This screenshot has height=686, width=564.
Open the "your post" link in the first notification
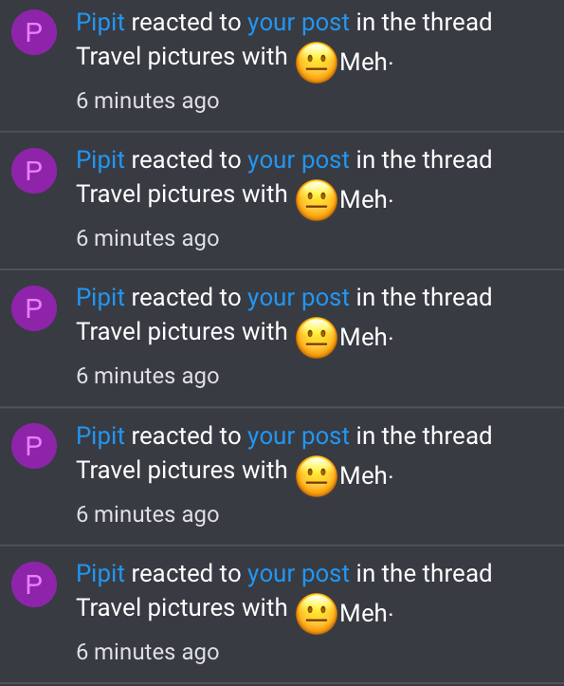coord(299,23)
